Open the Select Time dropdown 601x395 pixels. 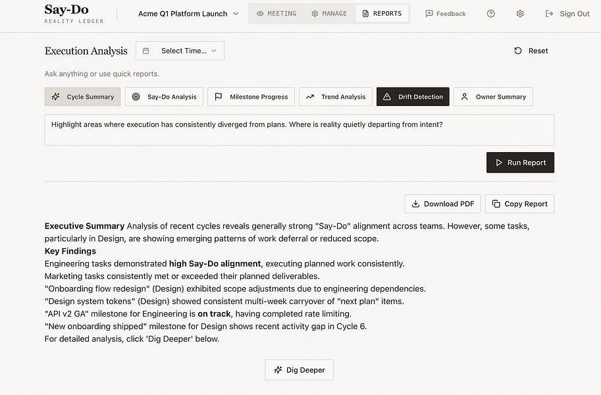tap(180, 50)
